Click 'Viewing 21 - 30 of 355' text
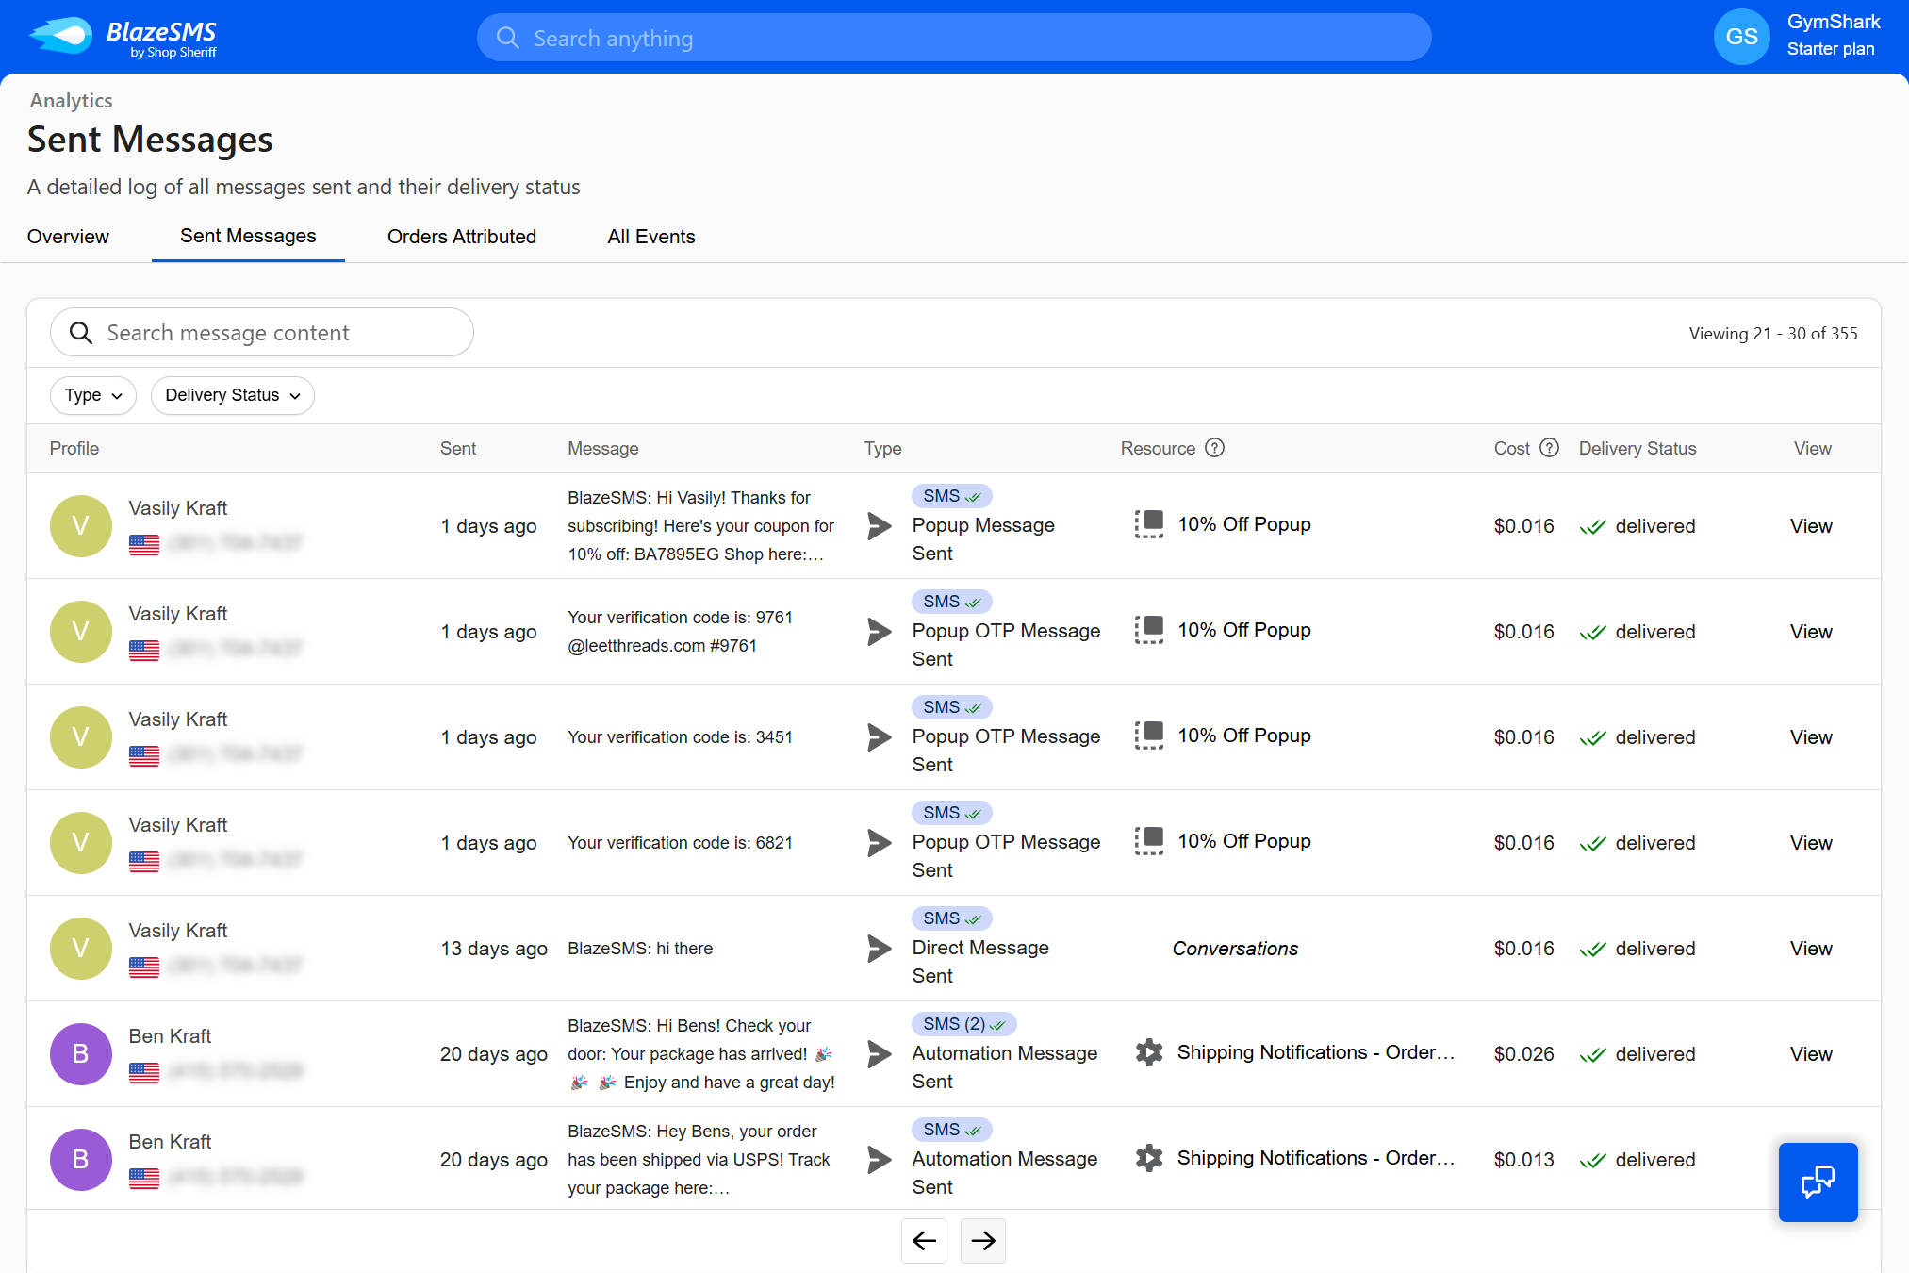 point(1773,334)
